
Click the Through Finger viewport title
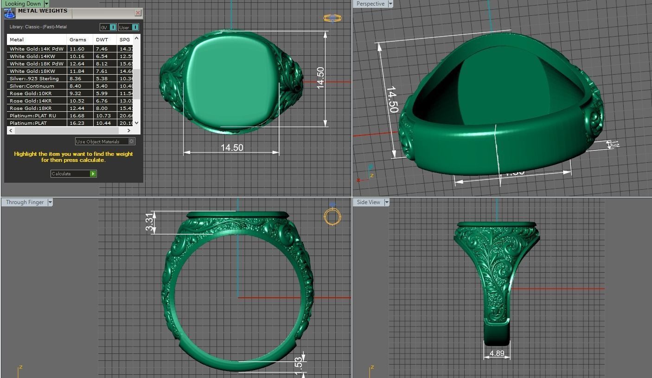(x=25, y=202)
